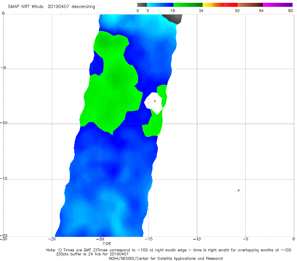Click the island marker inside the white gap

pos(155,101)
